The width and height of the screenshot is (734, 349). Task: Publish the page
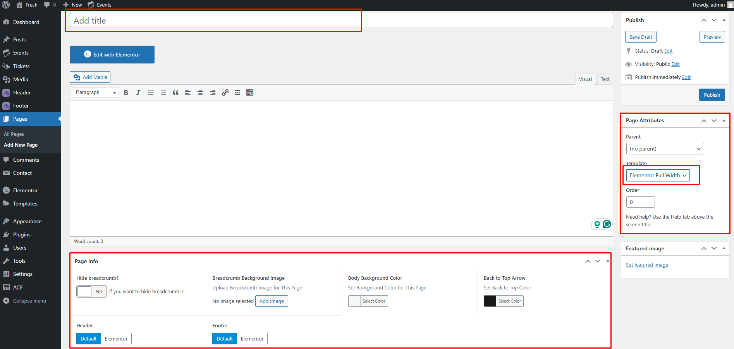[x=712, y=95]
